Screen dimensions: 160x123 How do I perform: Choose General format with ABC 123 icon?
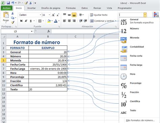(x=139, y=22)
